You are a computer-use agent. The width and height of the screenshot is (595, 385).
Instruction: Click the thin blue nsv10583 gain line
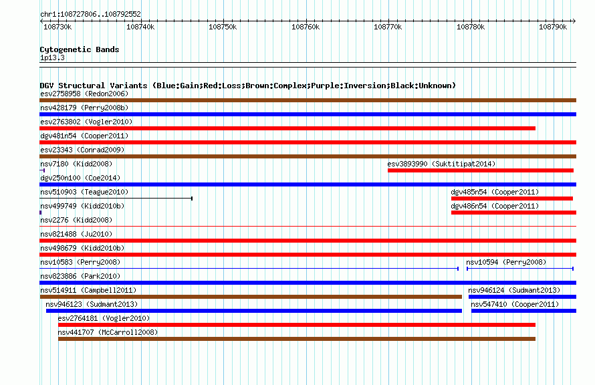(x=249, y=269)
